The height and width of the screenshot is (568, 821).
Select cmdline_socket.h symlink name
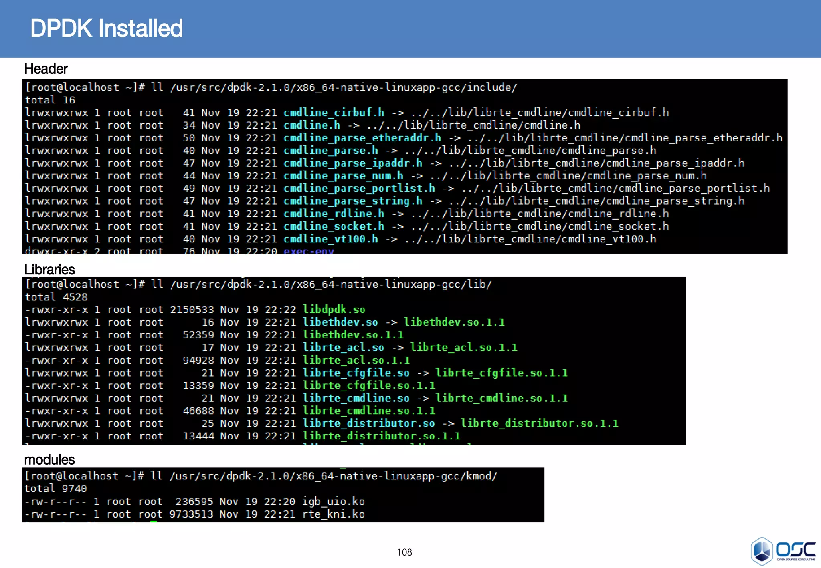(x=334, y=226)
